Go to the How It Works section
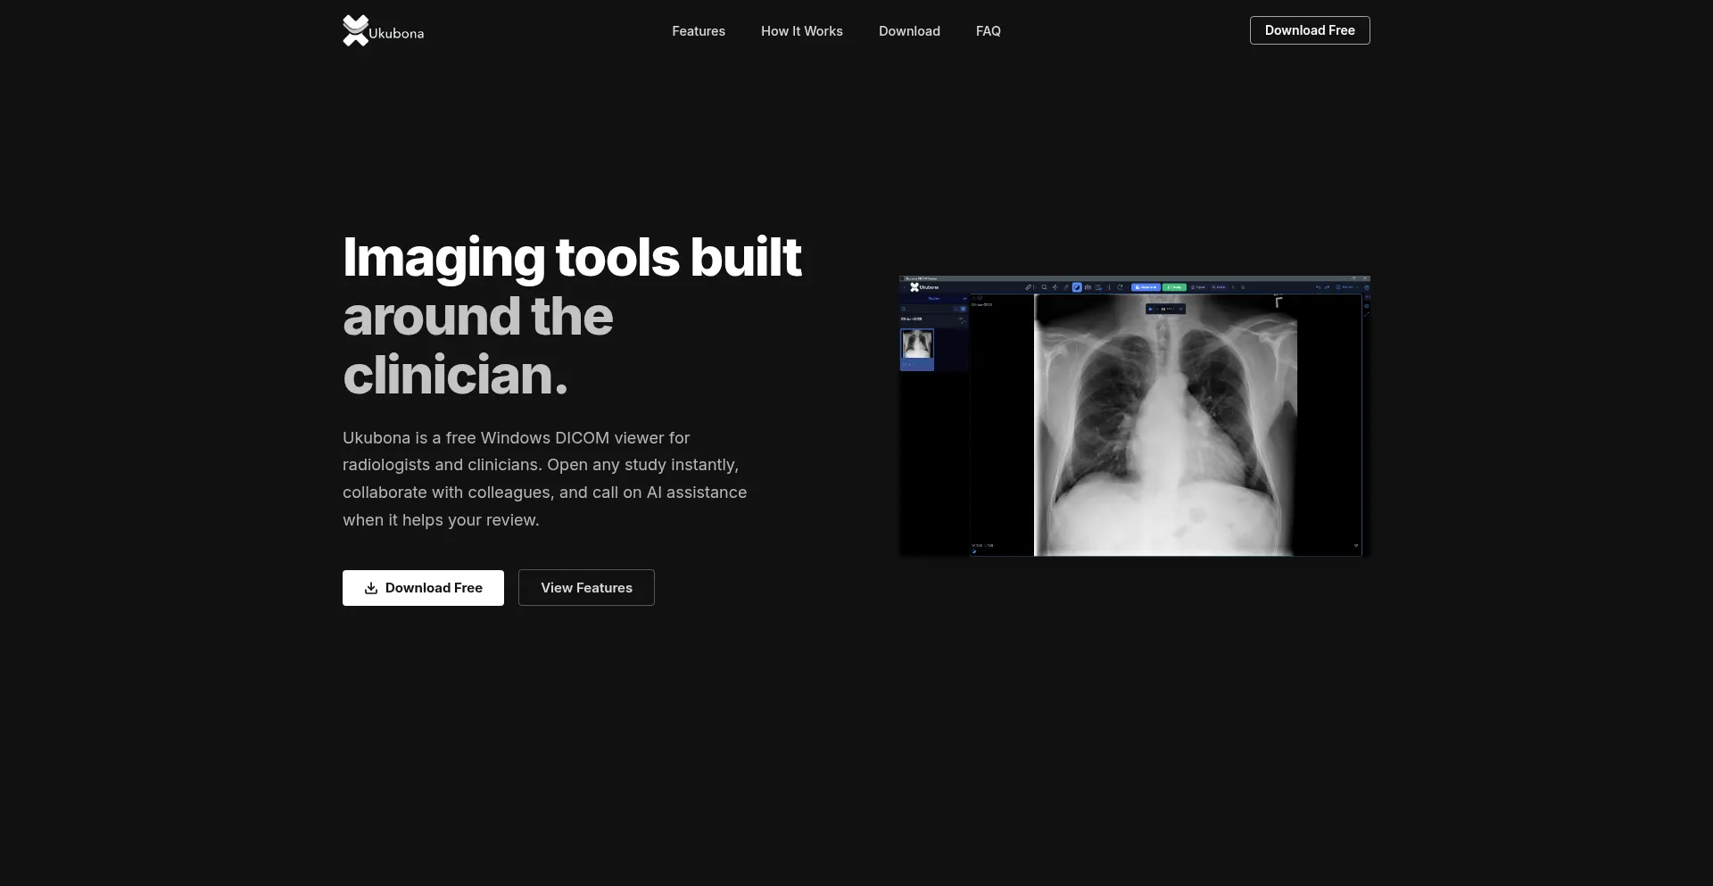This screenshot has width=1713, height=886. point(801,31)
